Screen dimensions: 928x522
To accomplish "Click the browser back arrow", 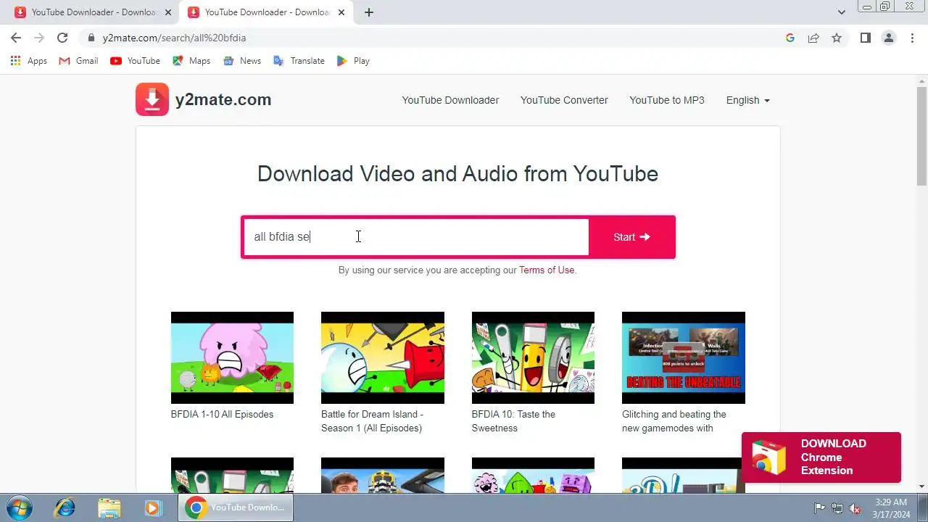I will pyautogui.click(x=16, y=38).
